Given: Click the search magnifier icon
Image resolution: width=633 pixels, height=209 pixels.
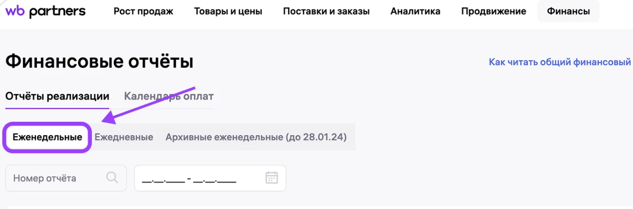Looking at the screenshot, I should point(112,178).
